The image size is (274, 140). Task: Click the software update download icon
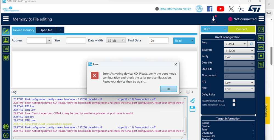pos(214,19)
